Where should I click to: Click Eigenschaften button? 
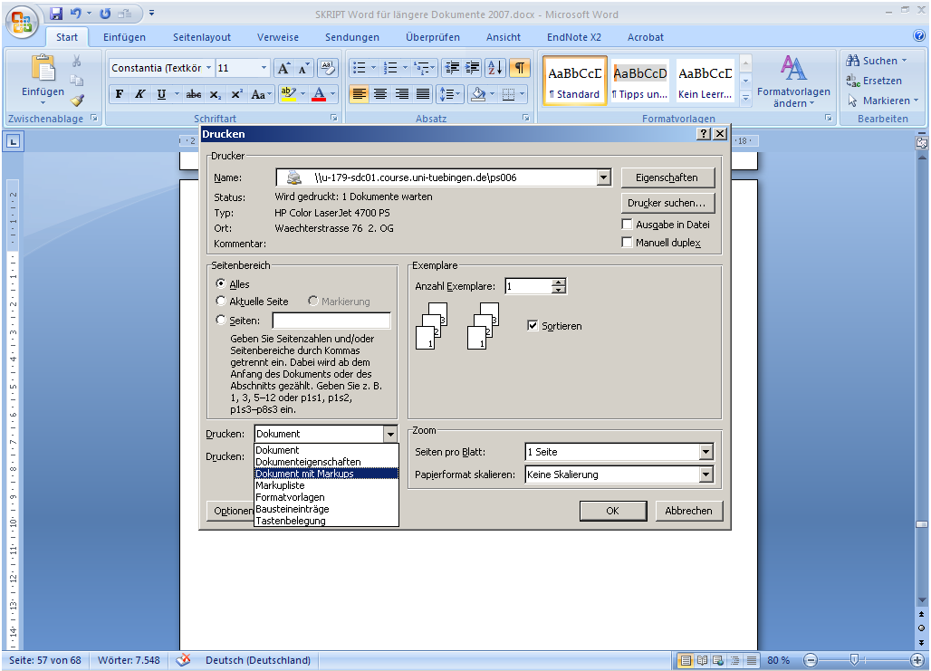pos(667,177)
